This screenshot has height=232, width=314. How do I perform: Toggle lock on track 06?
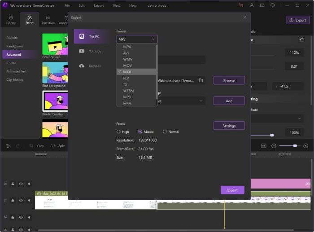[x=13, y=217]
